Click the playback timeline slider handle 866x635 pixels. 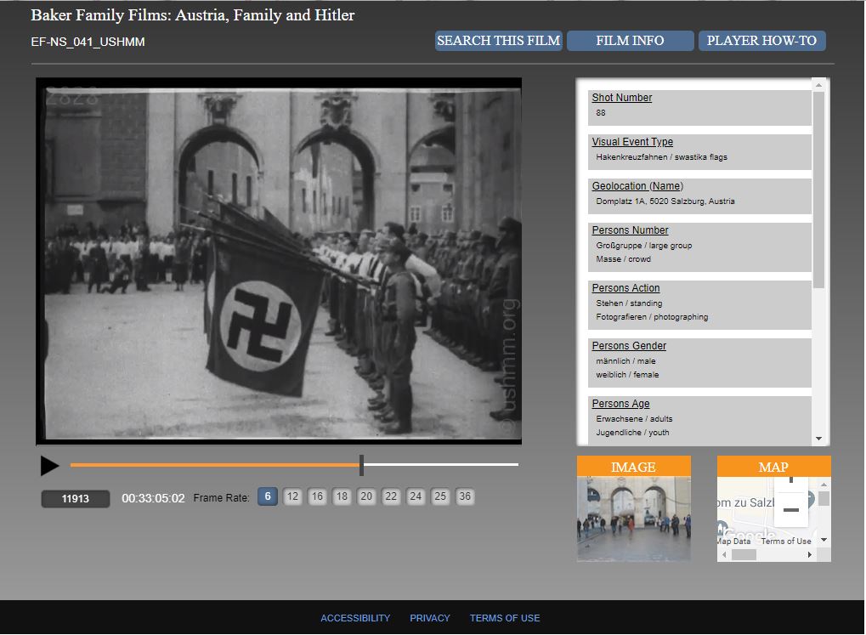click(x=362, y=465)
